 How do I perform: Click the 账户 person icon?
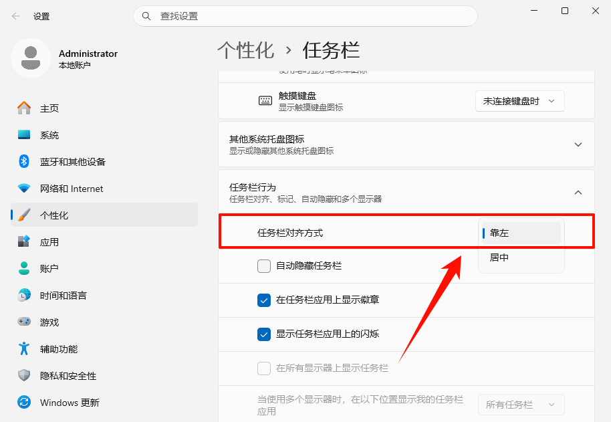point(24,268)
